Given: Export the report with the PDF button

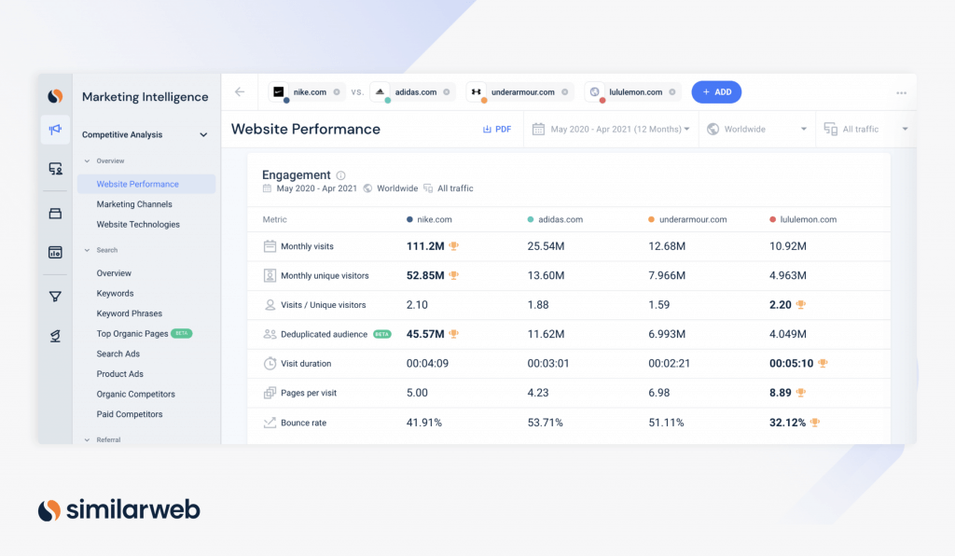Looking at the screenshot, I should click(497, 129).
